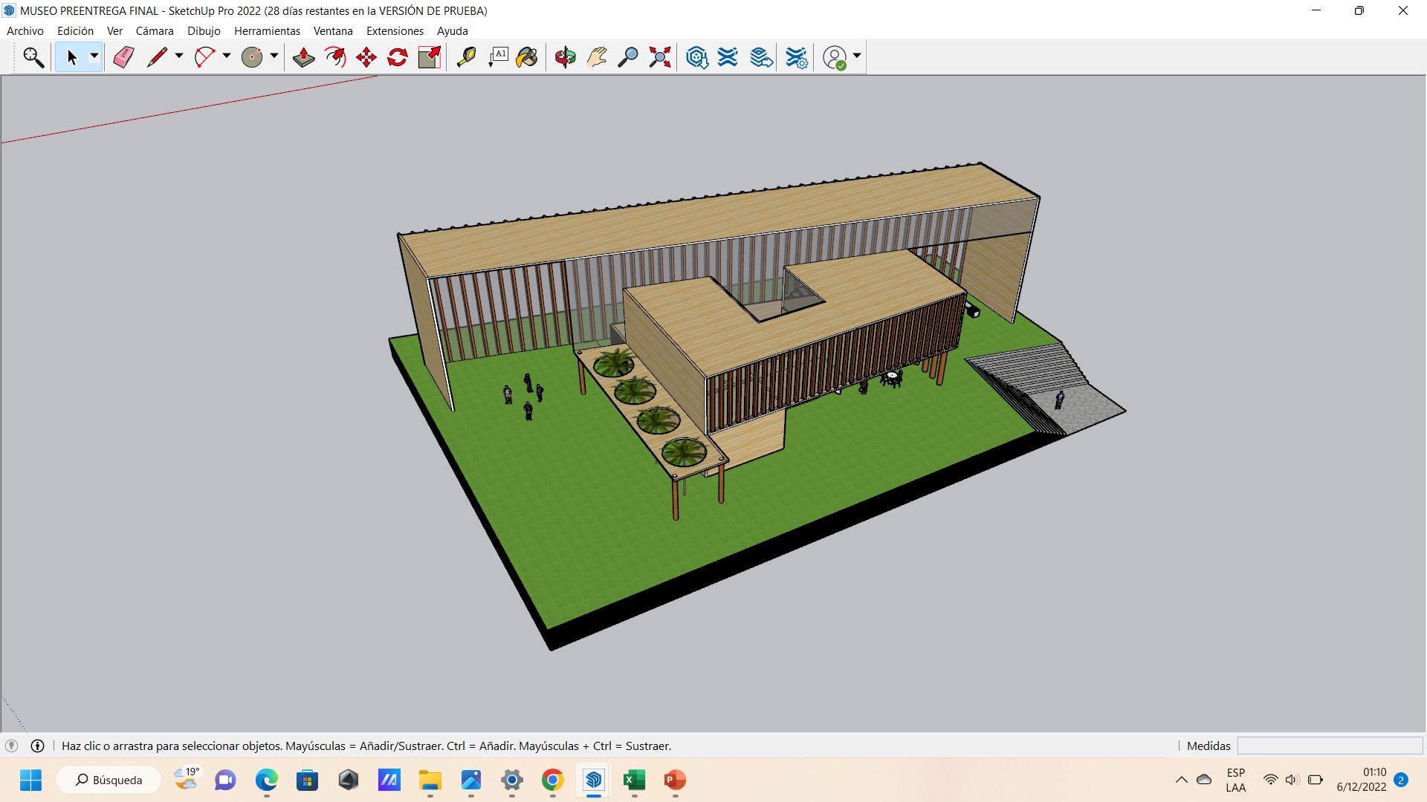This screenshot has height=802, width=1427.
Task: Select the Rotate tool
Action: (398, 57)
